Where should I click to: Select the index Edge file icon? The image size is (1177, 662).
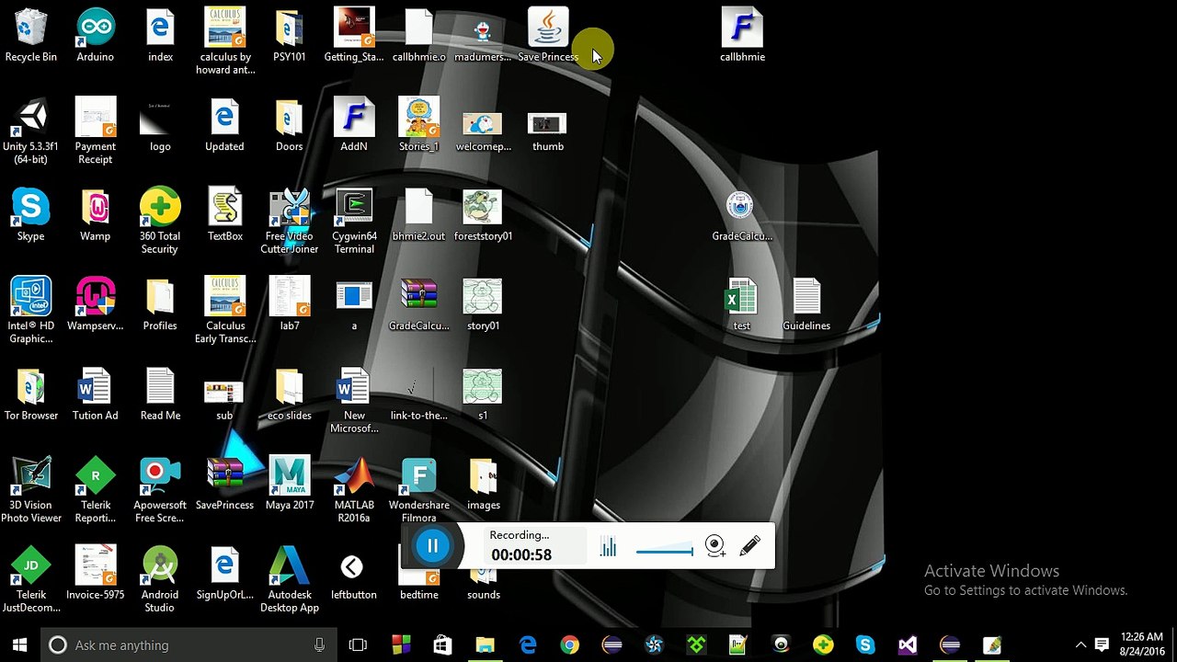[160, 35]
